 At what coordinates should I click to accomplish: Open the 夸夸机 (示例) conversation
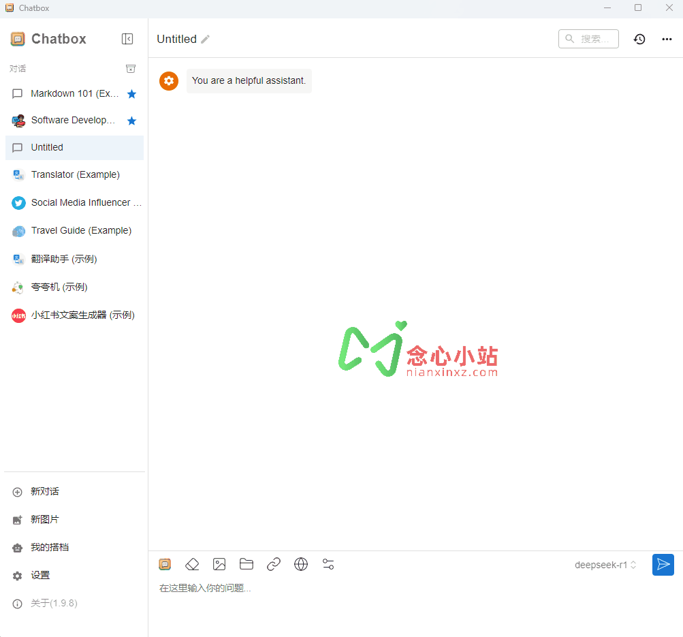[x=74, y=287]
